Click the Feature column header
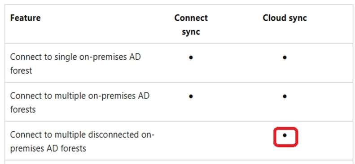The height and width of the screenshot is (164, 355). (x=25, y=18)
